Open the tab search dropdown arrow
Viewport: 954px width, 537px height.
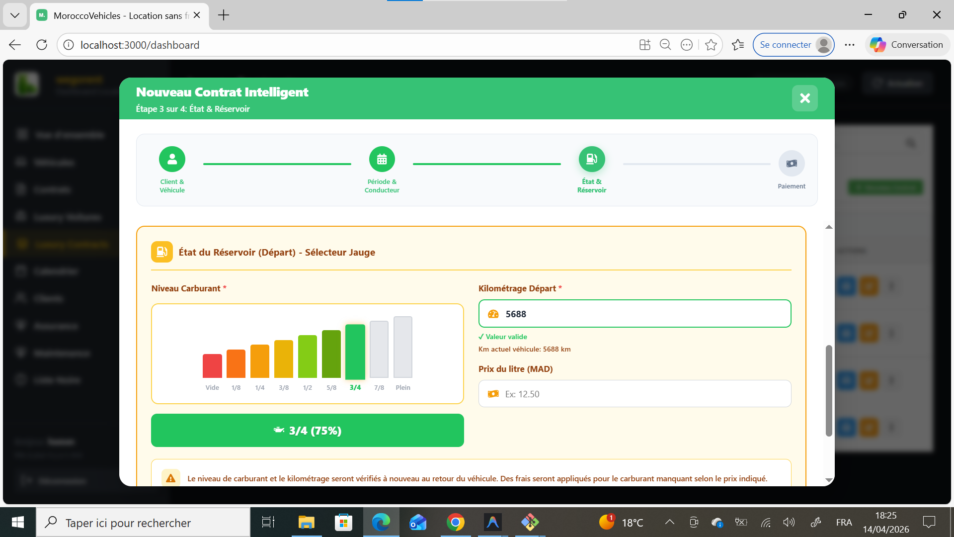click(15, 15)
